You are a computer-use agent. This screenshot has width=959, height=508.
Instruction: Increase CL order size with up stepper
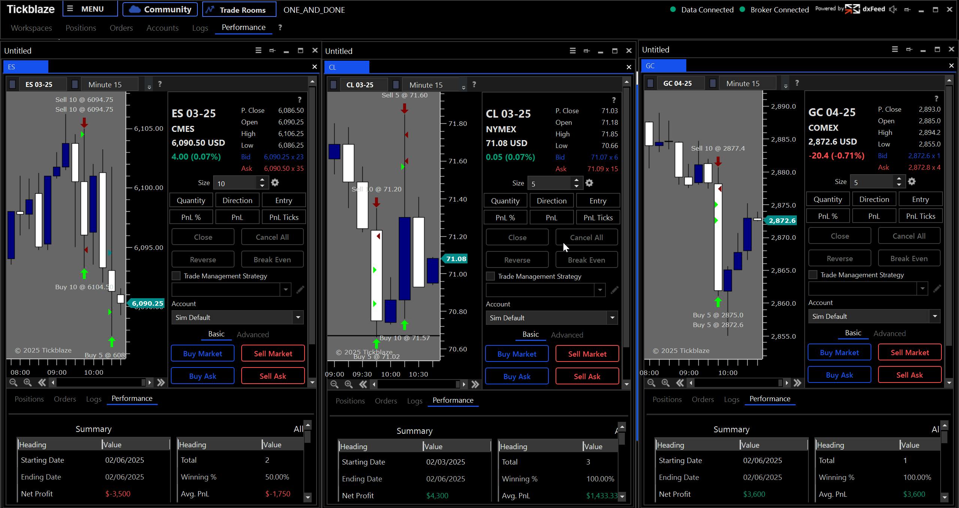(577, 180)
